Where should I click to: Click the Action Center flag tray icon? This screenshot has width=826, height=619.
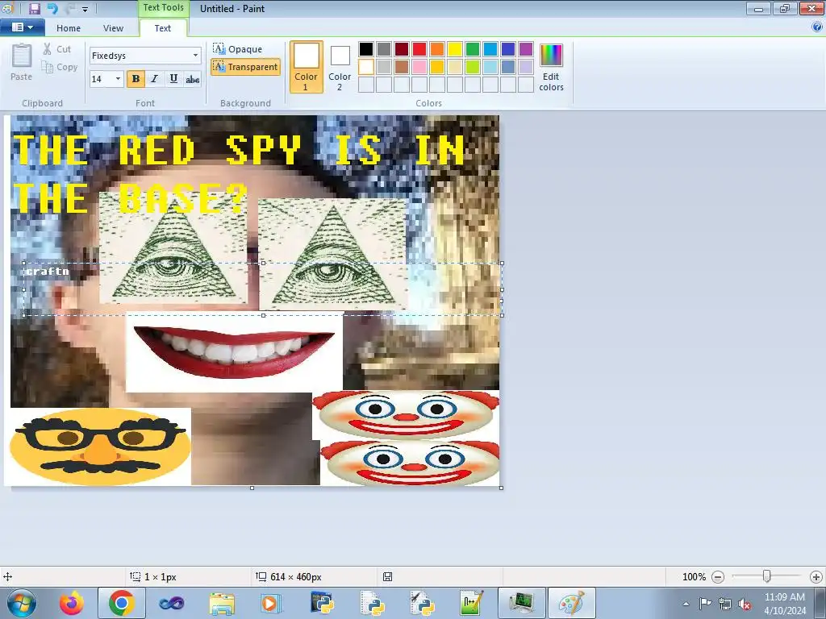click(x=705, y=604)
